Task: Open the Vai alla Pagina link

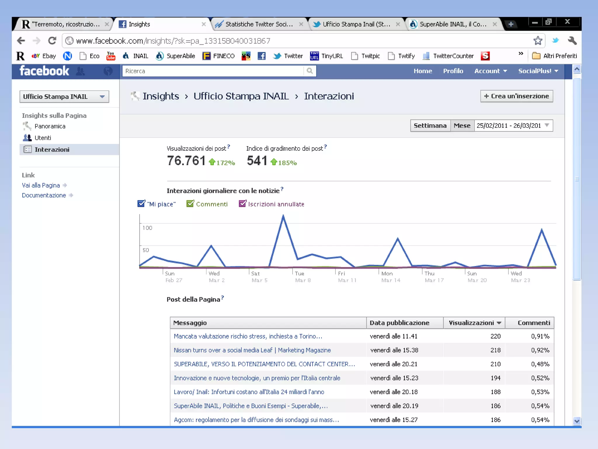Action: 41,185
